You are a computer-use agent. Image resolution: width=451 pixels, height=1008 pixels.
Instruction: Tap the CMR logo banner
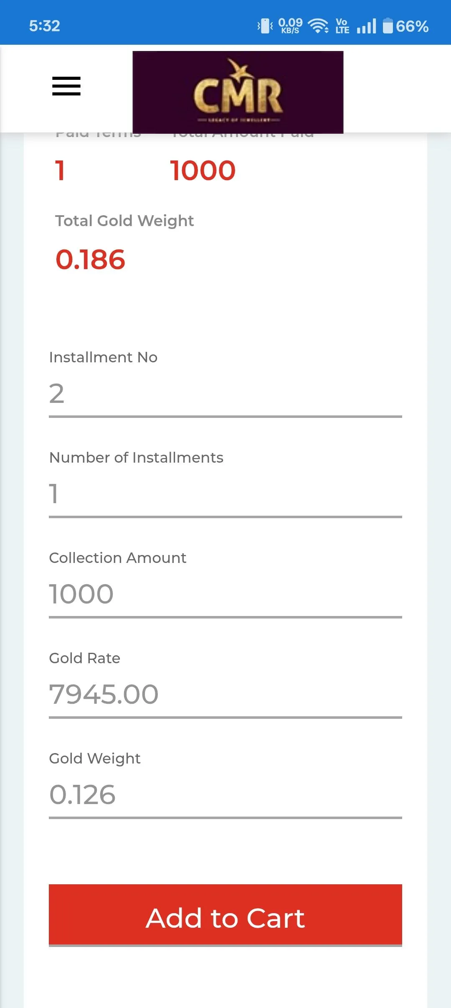pos(238,92)
